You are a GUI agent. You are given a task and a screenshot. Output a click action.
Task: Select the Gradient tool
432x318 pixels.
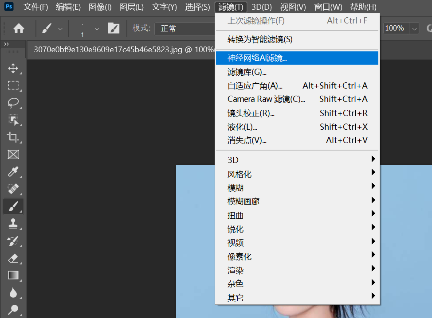13,275
